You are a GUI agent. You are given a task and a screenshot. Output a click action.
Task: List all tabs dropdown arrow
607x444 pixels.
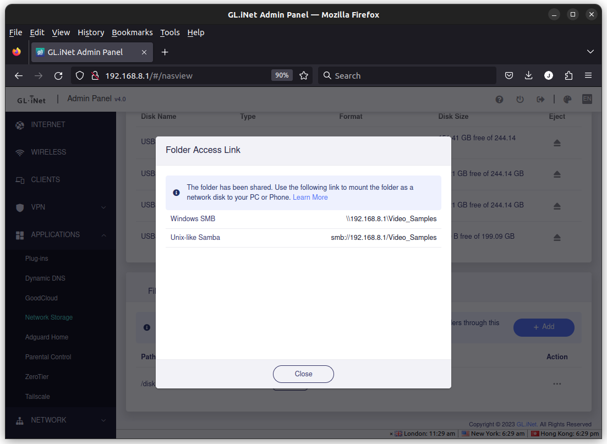(590, 52)
